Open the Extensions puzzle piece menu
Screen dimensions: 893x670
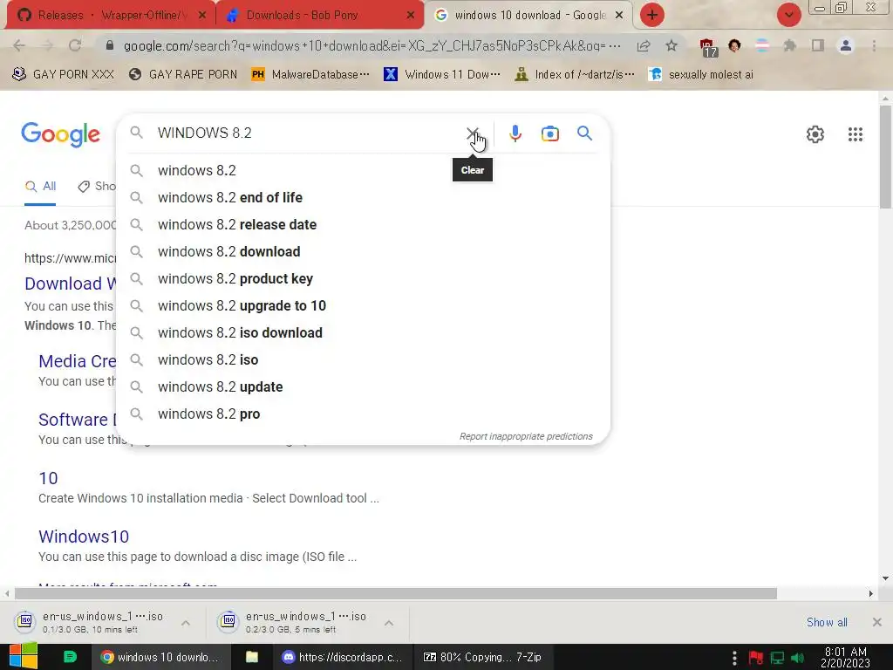[x=789, y=45]
